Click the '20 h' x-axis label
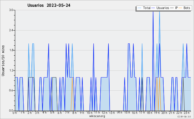 pyautogui.click(x=165, y=113)
